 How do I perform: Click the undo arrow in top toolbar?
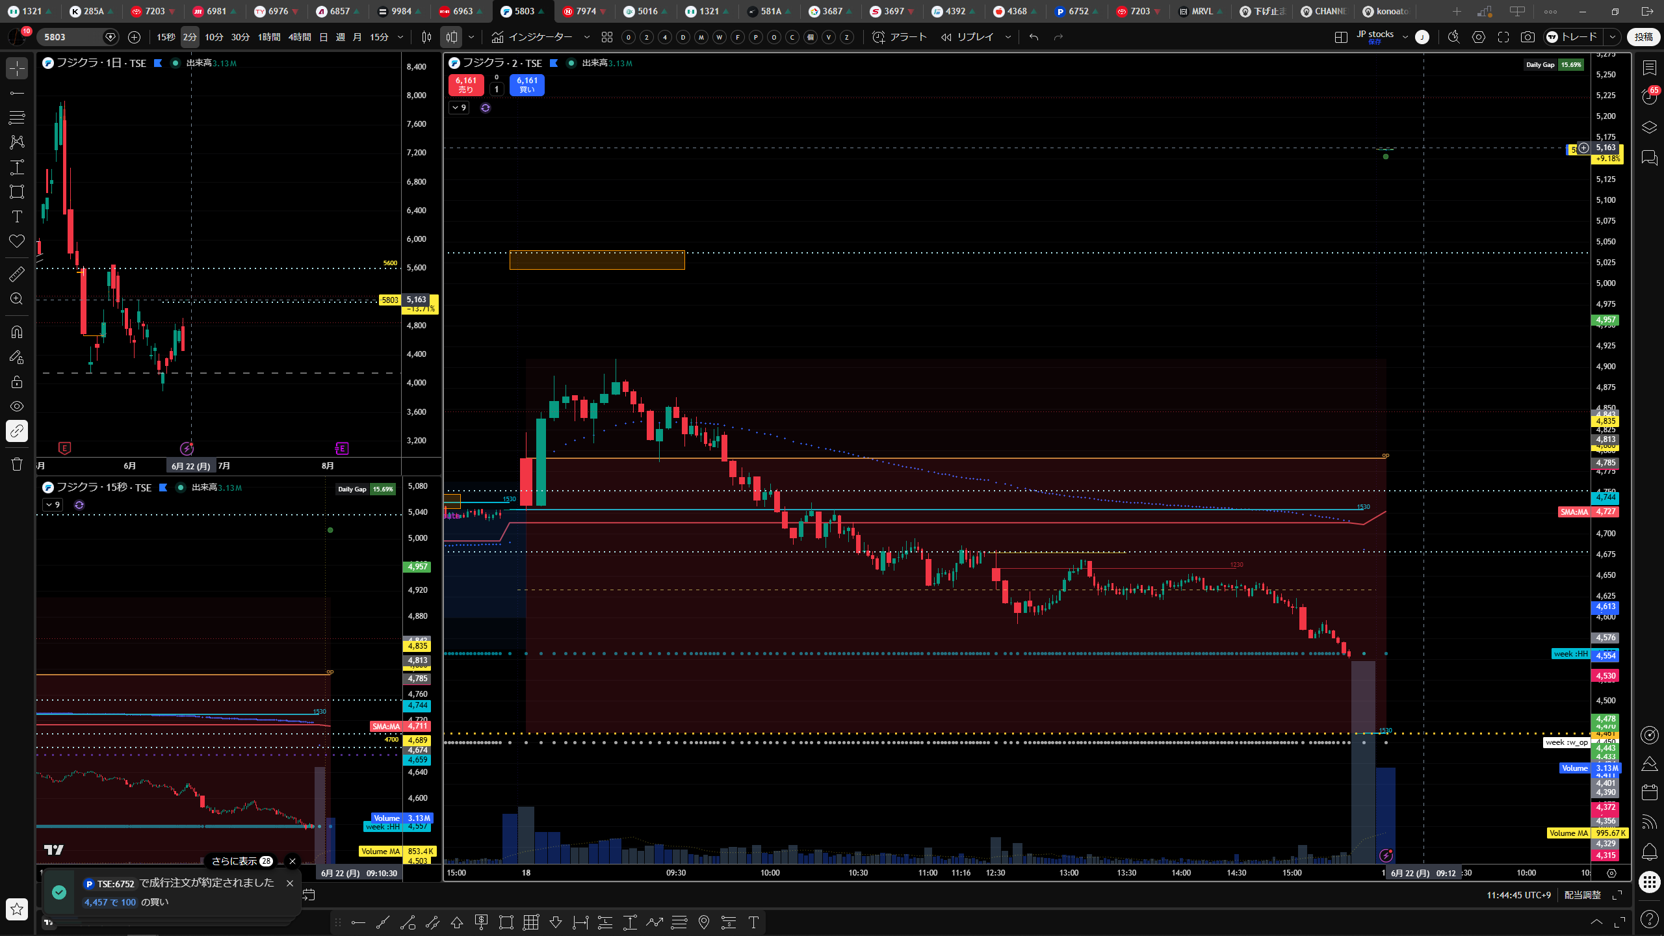pos(1033,37)
